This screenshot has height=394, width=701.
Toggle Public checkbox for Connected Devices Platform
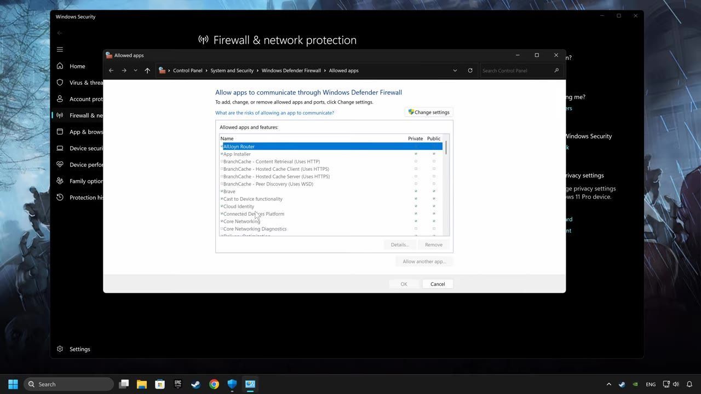click(434, 214)
